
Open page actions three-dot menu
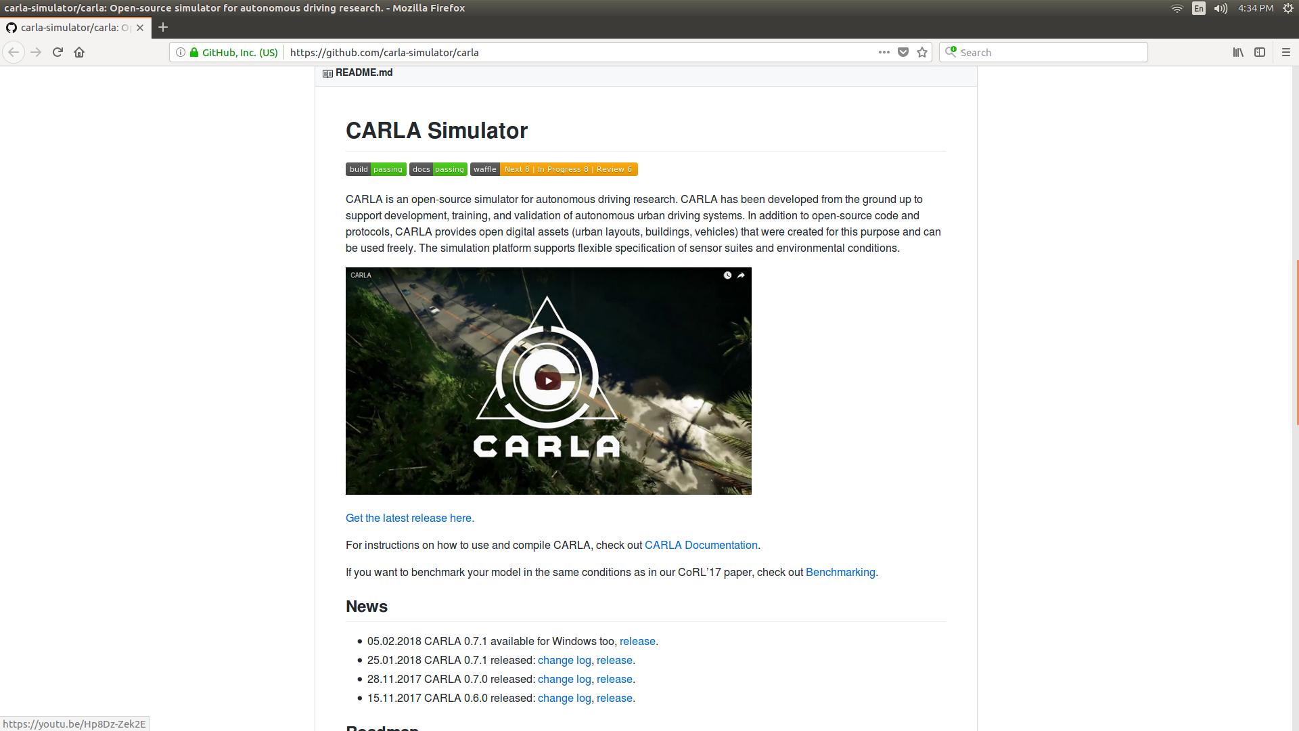pyautogui.click(x=884, y=52)
